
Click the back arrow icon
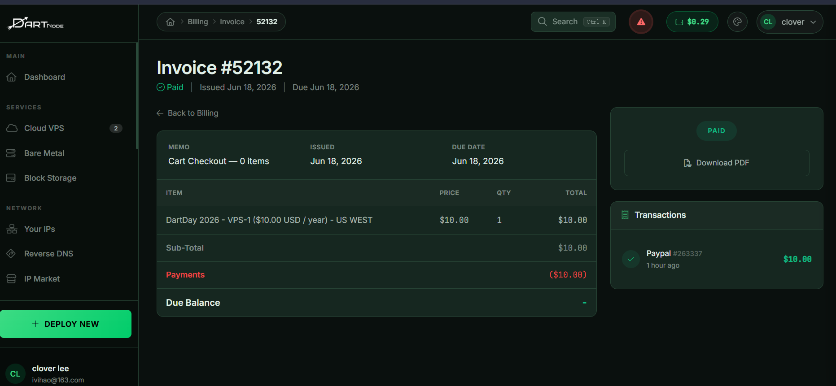click(160, 113)
